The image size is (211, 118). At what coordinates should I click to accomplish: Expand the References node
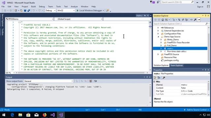click(x=158, y=28)
